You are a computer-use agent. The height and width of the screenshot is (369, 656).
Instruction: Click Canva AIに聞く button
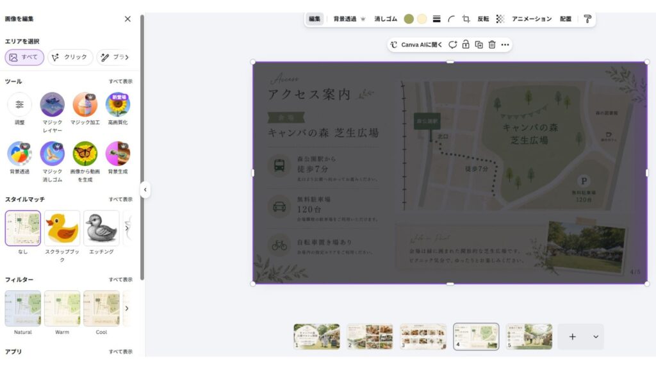coord(416,45)
